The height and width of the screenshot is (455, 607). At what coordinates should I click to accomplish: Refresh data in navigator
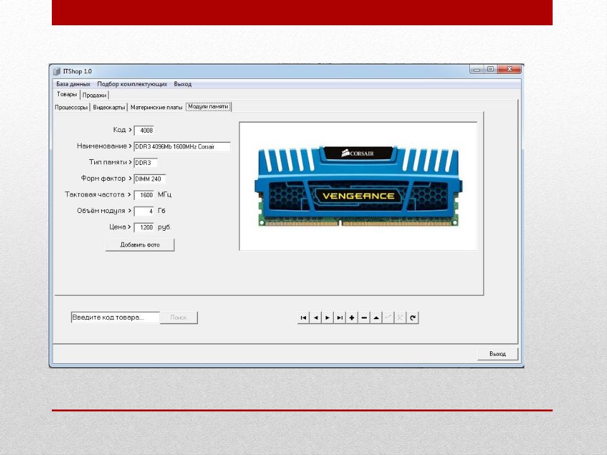tap(413, 318)
